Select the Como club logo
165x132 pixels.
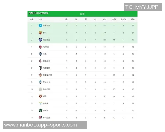(x=40, y=54)
